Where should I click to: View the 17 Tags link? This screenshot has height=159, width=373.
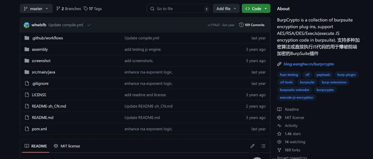coord(93,9)
